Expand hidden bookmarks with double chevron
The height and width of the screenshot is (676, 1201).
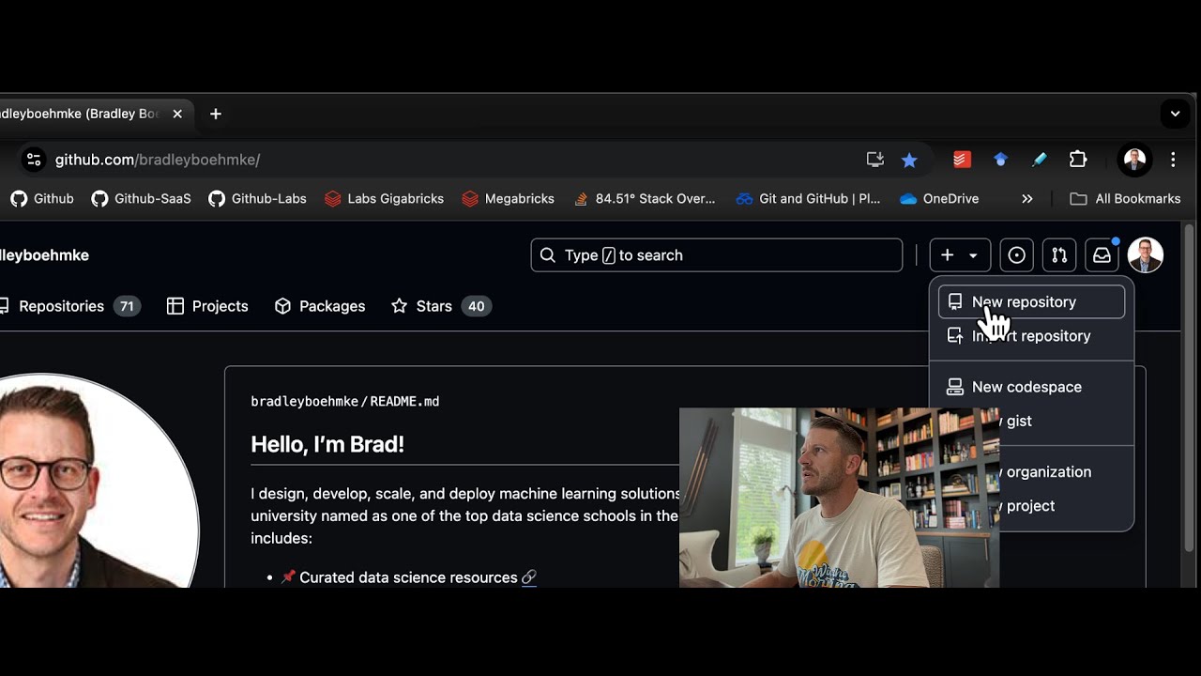tap(1027, 199)
